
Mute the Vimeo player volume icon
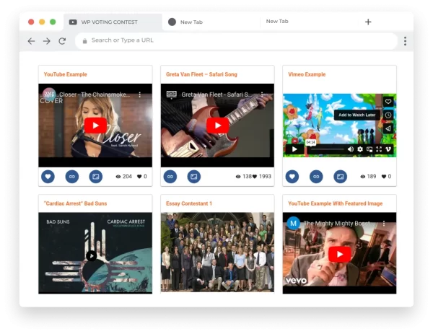tap(351, 149)
